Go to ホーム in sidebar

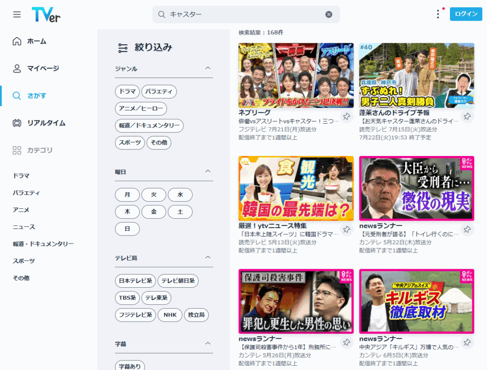pos(37,41)
